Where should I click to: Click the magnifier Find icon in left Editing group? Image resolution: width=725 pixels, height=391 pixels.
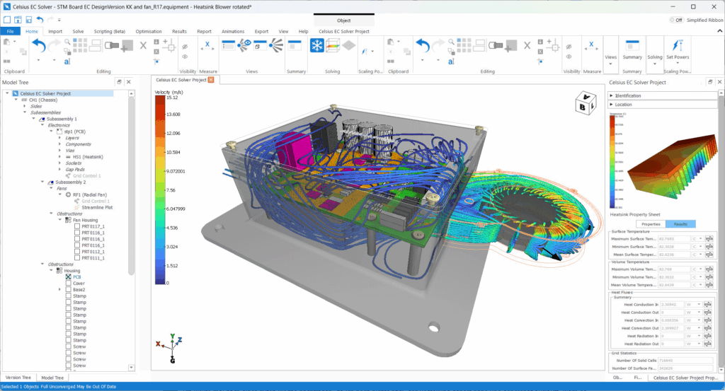coord(67,42)
